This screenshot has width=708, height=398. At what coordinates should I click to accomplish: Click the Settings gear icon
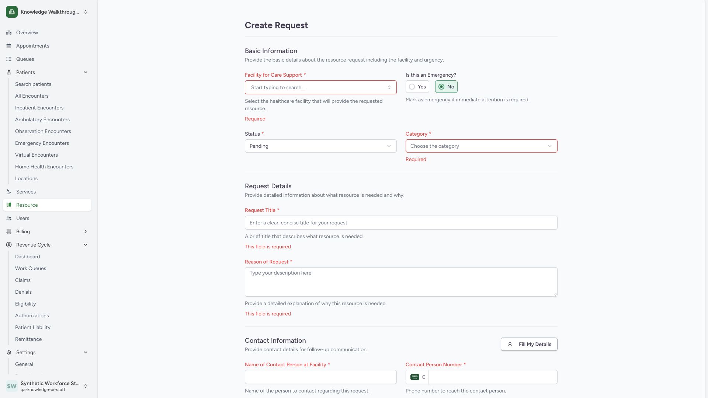pos(9,353)
